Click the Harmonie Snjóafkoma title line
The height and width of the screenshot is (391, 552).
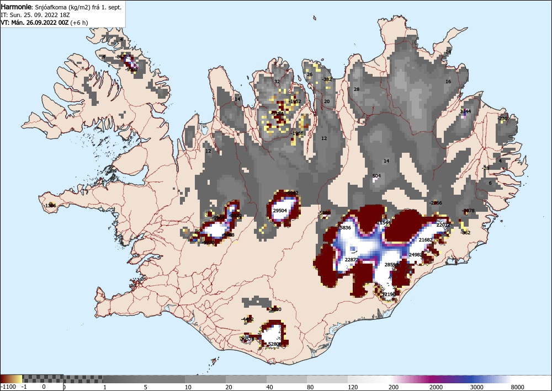(x=61, y=7)
